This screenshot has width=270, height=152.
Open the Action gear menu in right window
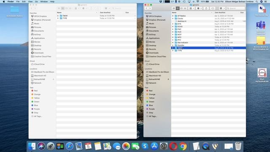click(x=199, y=8)
